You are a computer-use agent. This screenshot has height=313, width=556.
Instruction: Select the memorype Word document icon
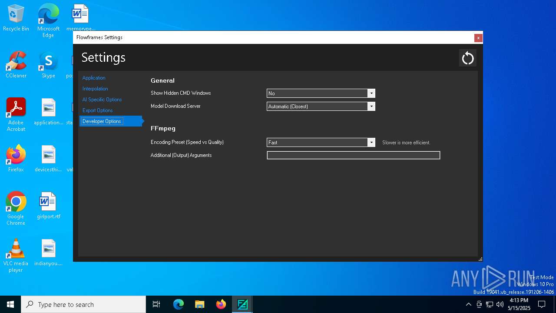pos(81,18)
